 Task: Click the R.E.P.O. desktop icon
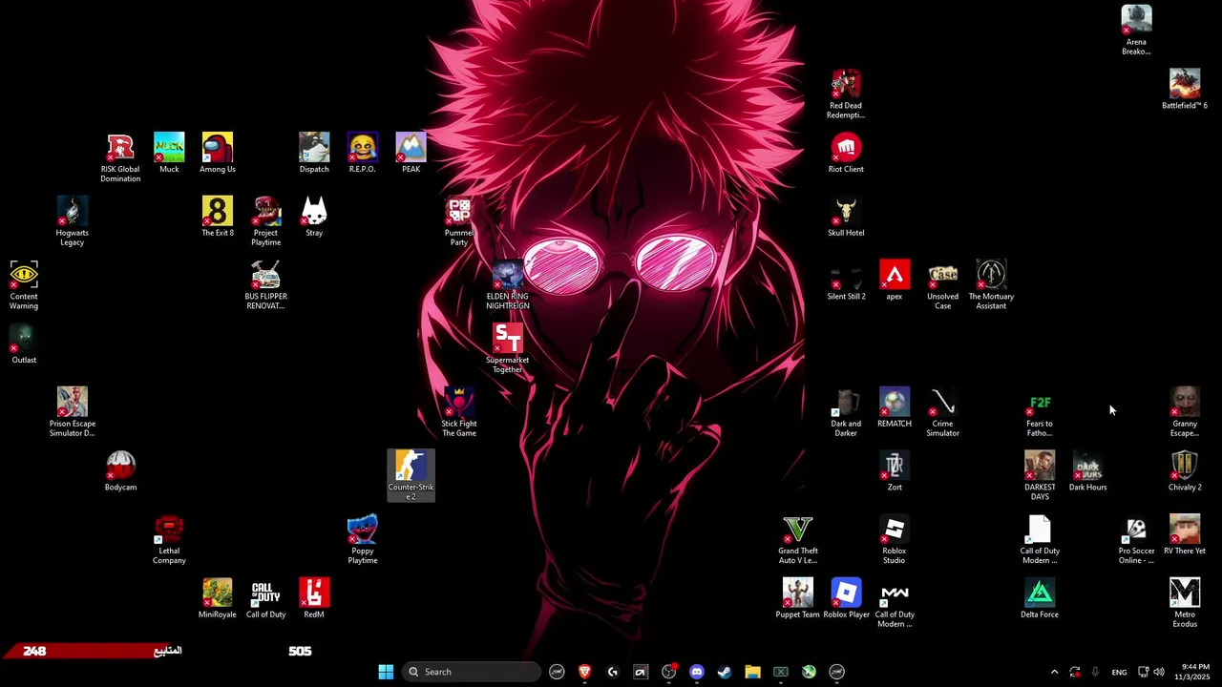tap(363, 154)
